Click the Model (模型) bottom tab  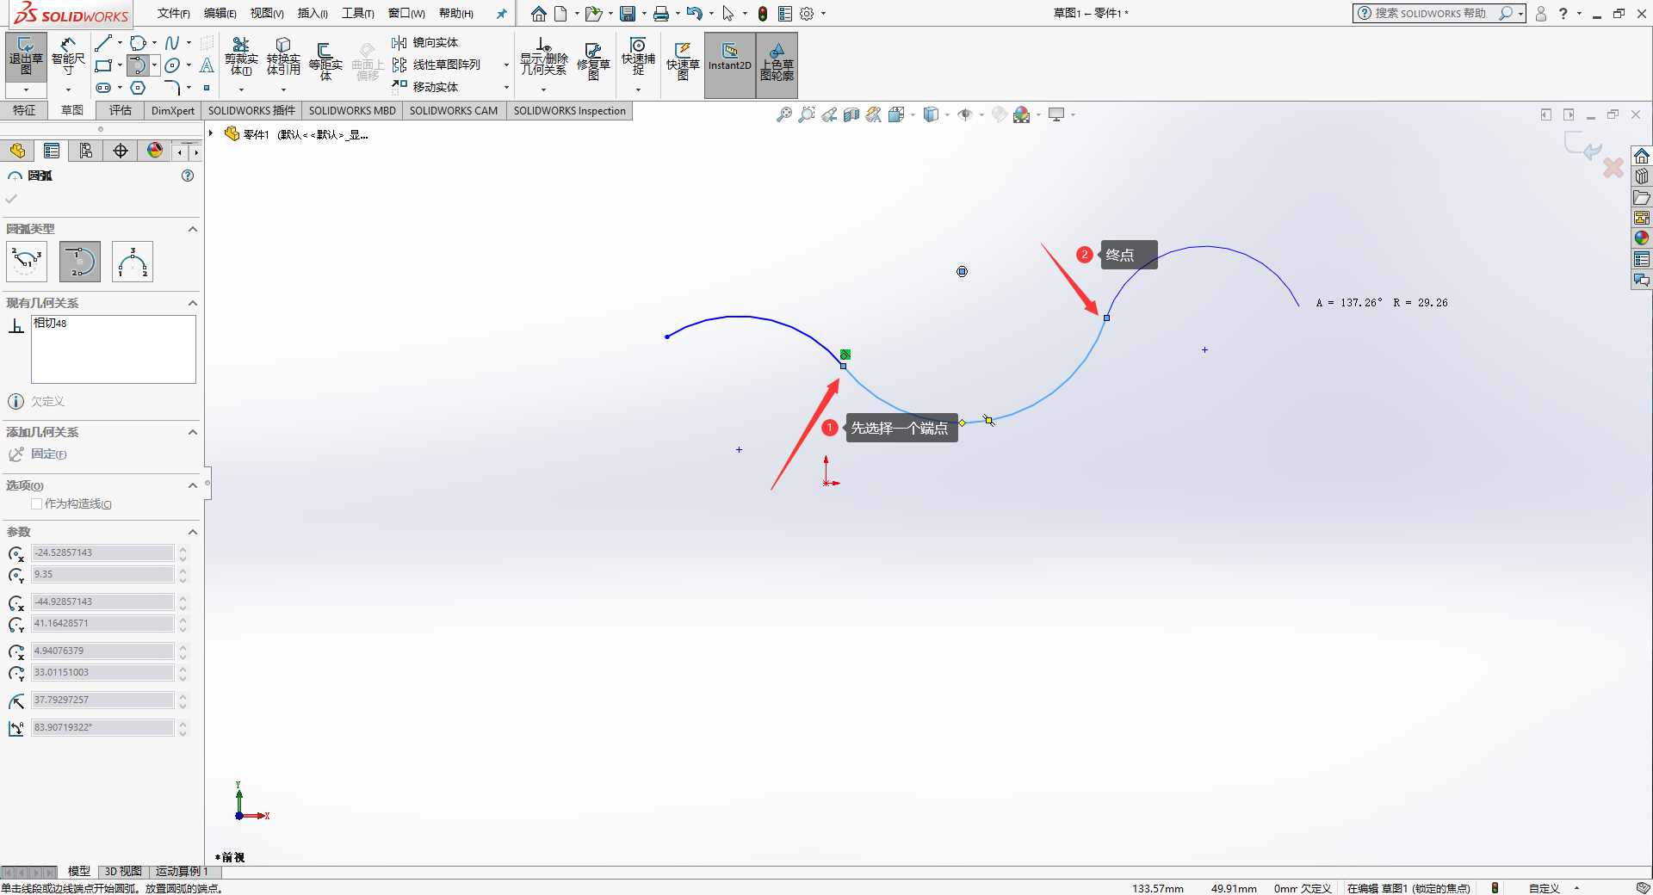point(79,871)
